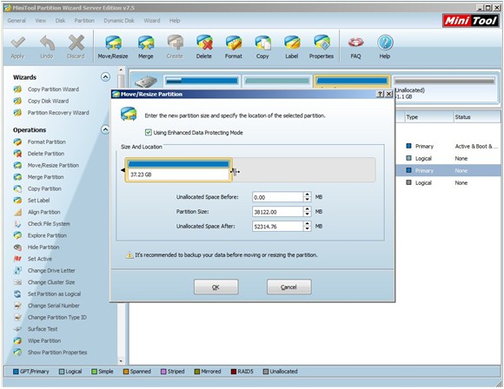Click the Change Drive Letter icon
The width and height of the screenshot is (504, 389).
pos(17,270)
